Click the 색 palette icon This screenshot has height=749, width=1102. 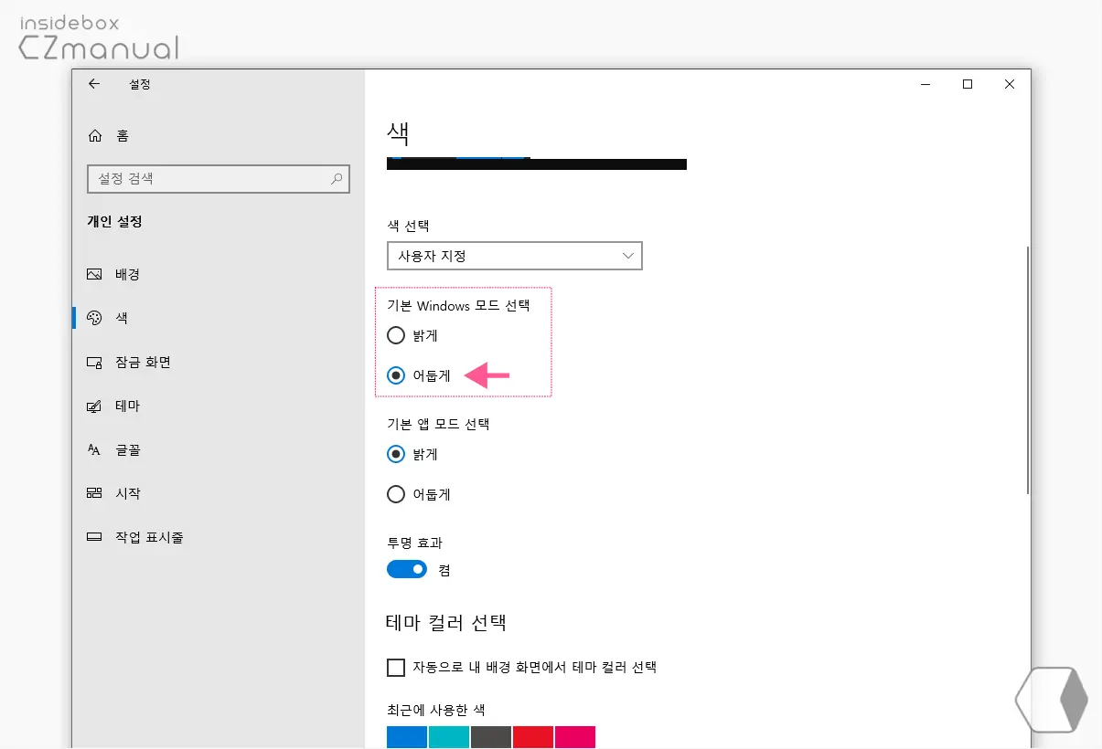[94, 318]
